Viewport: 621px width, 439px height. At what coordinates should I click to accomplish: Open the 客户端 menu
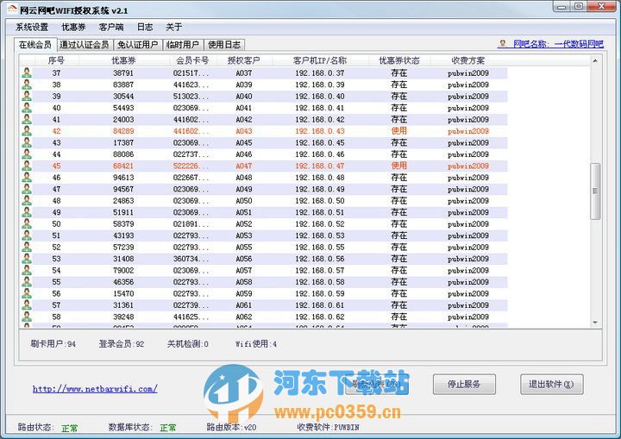(111, 27)
